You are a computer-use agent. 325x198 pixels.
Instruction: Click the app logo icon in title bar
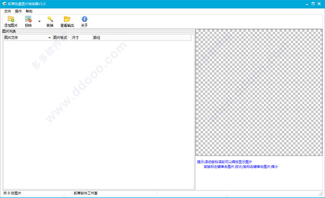[x=4, y=4]
